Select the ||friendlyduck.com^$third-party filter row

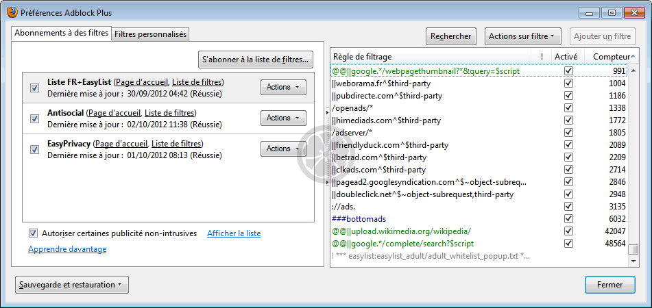[479, 145]
